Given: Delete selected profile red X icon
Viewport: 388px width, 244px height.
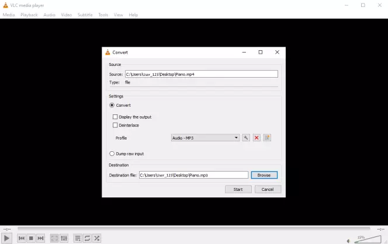Looking at the screenshot, I should (x=257, y=138).
